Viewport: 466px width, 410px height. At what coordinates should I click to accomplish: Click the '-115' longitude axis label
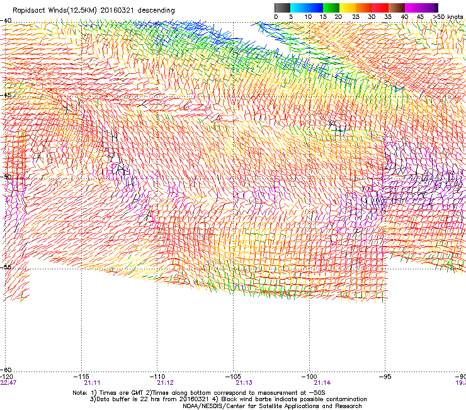tap(81, 377)
